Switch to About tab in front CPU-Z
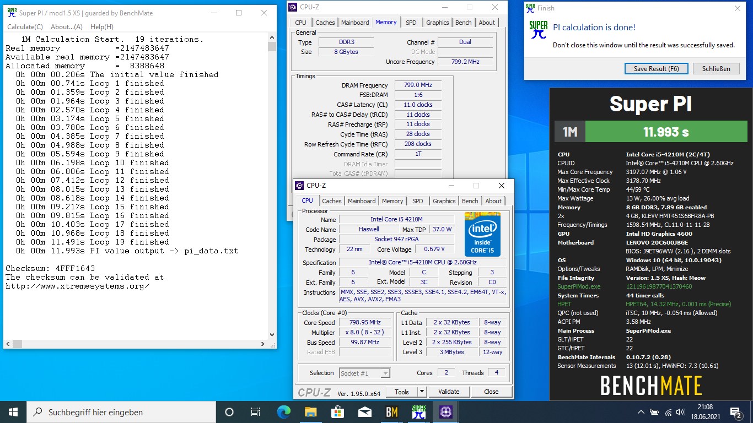Viewport: 753px width, 423px height. click(x=493, y=201)
